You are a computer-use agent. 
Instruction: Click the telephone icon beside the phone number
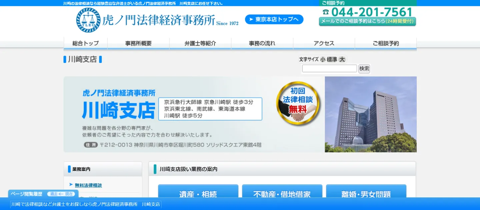pos(326,12)
